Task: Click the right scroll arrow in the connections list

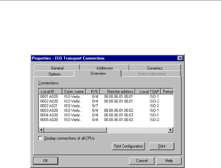Action: pyautogui.click(x=170, y=130)
